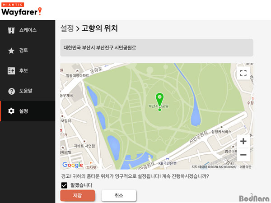Click the 동평로 road label

tap(96, 70)
